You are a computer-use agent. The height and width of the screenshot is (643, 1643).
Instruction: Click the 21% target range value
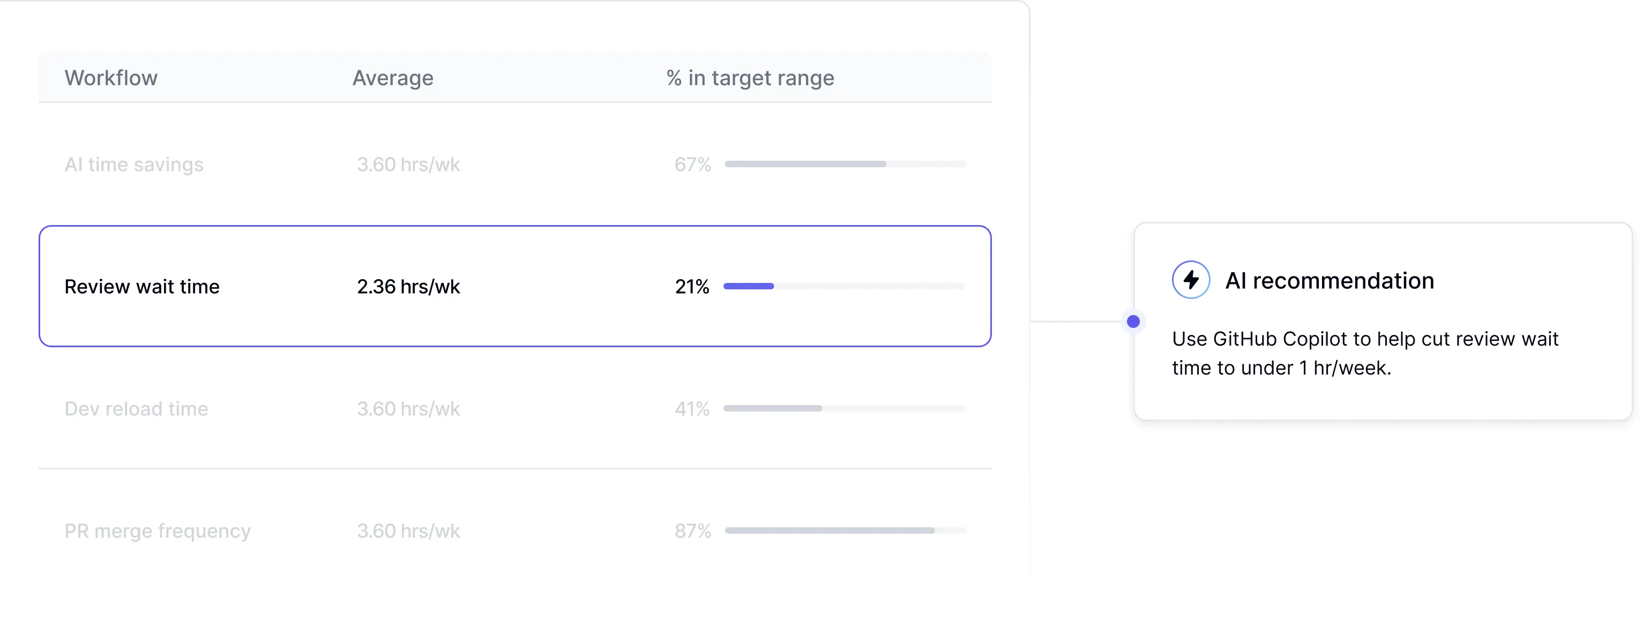click(692, 287)
